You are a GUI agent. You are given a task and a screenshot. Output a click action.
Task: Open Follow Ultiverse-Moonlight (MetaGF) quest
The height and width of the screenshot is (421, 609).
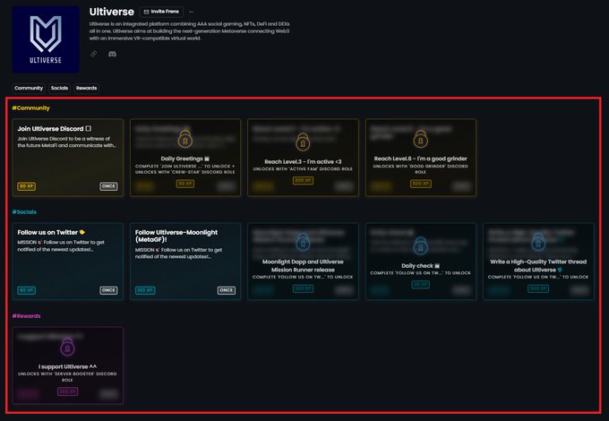185,261
